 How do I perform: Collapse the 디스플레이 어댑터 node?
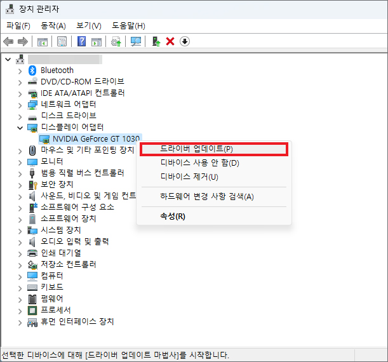point(20,128)
